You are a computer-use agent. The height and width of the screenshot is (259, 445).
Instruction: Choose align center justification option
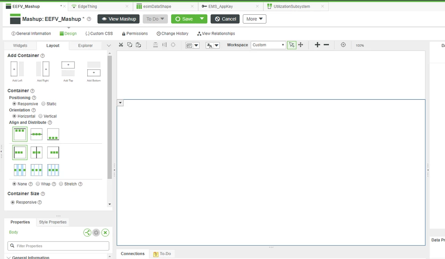(x=37, y=153)
